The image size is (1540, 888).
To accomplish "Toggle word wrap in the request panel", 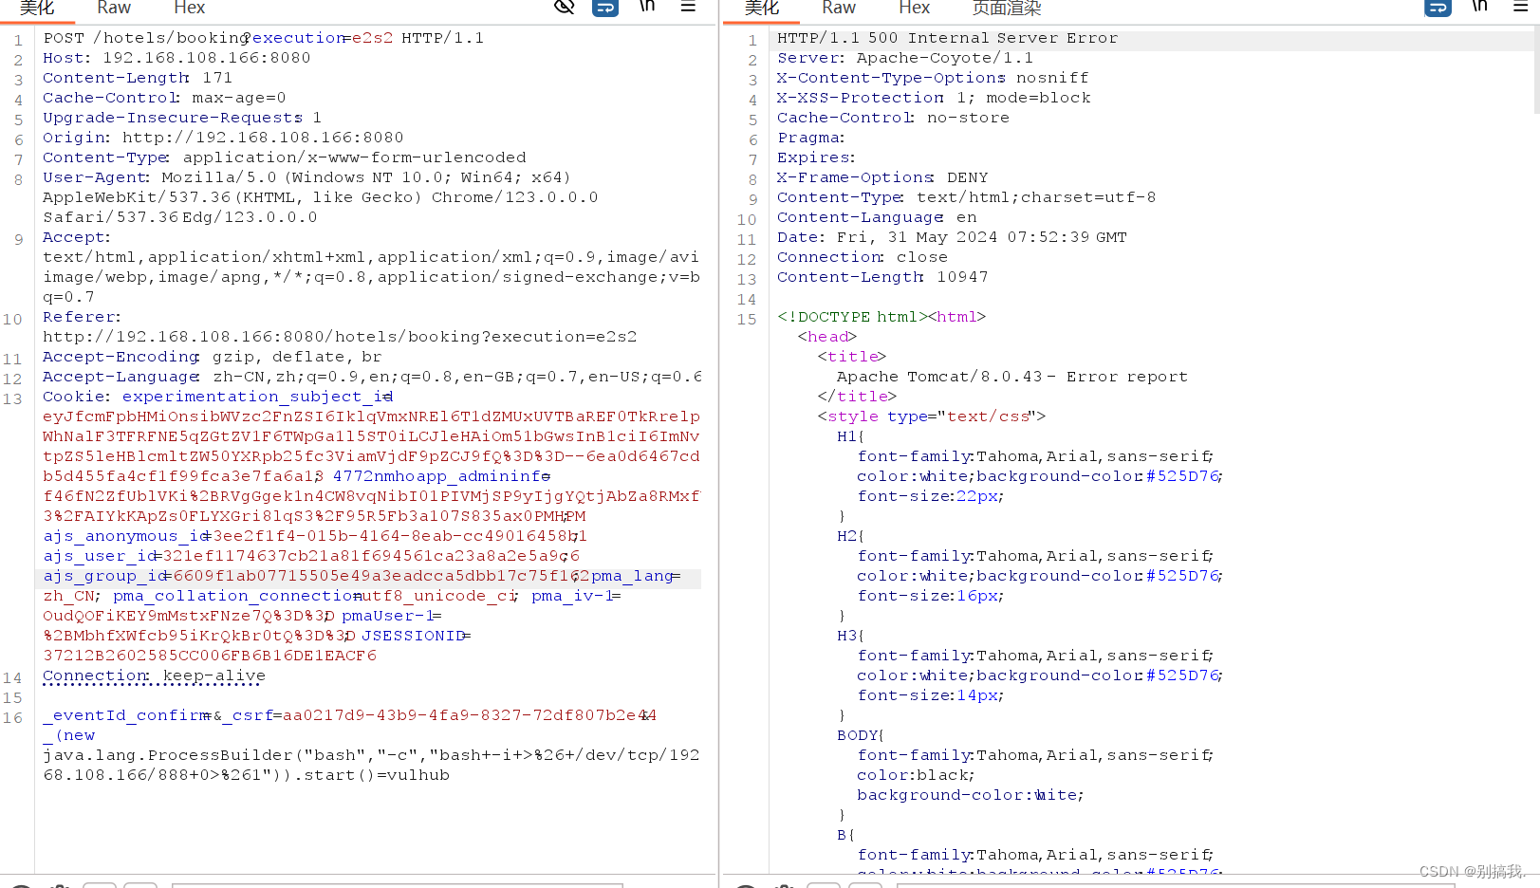I will (605, 8).
